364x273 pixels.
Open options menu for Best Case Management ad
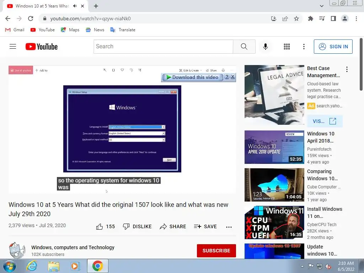(x=347, y=69)
